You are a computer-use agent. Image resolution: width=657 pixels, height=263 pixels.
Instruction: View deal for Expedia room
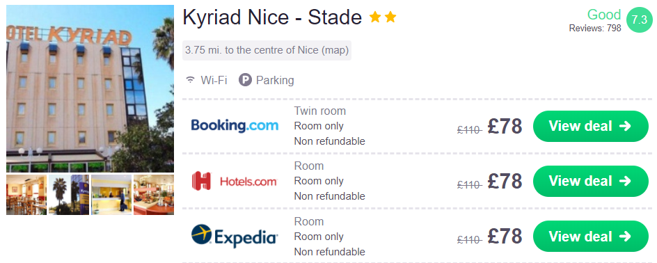pyautogui.click(x=591, y=237)
